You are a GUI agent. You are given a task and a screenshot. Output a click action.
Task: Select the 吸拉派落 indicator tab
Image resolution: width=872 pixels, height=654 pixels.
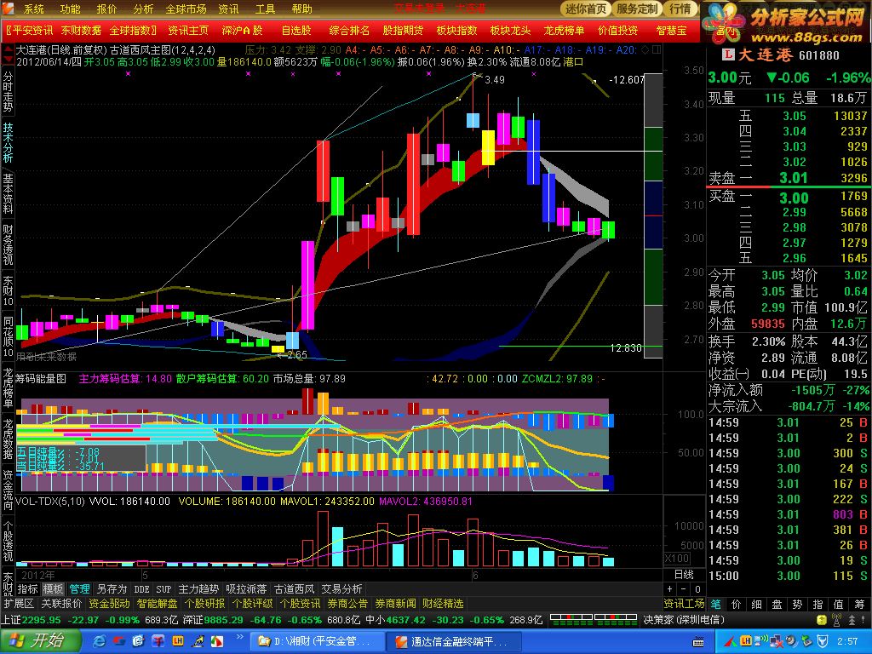246,589
